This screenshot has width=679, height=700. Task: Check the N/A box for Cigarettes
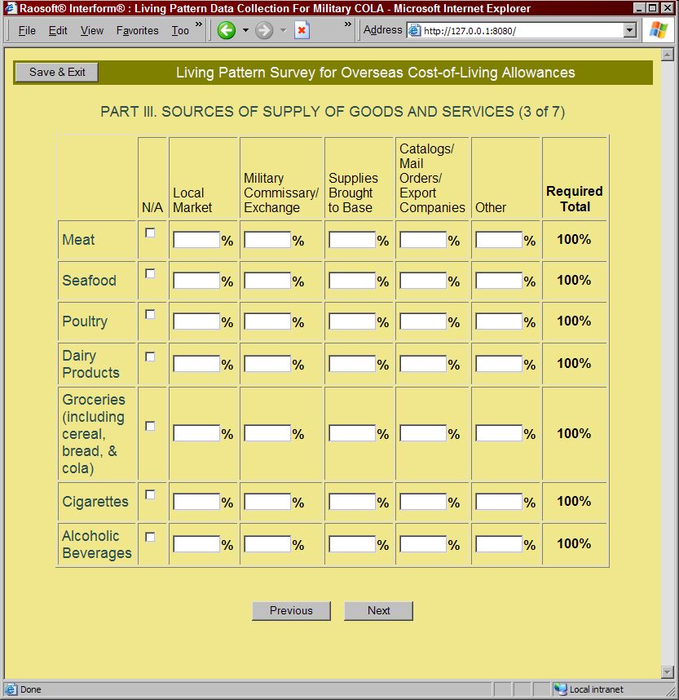(x=150, y=494)
